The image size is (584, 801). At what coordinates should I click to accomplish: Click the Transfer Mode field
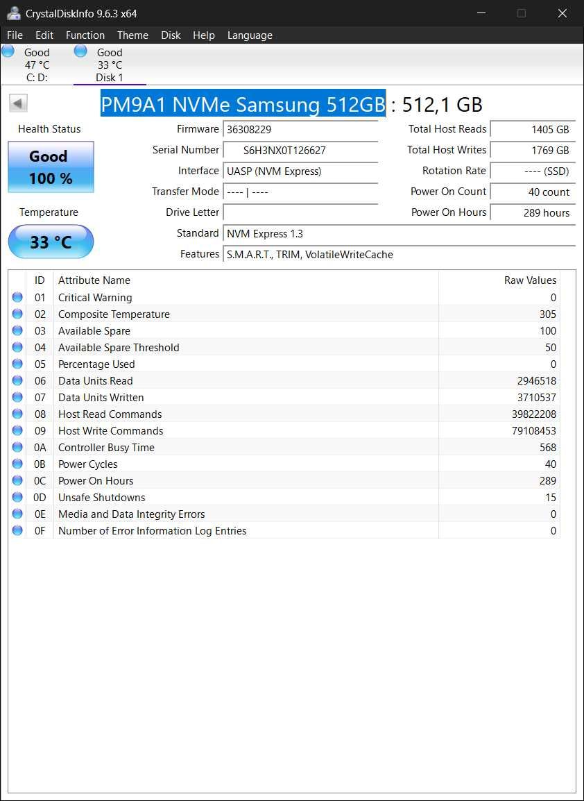(x=301, y=192)
